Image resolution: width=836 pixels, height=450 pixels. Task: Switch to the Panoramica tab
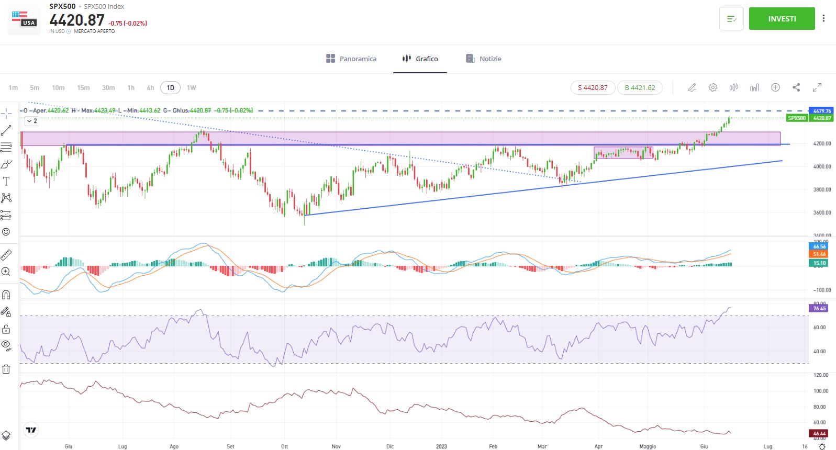(x=351, y=59)
